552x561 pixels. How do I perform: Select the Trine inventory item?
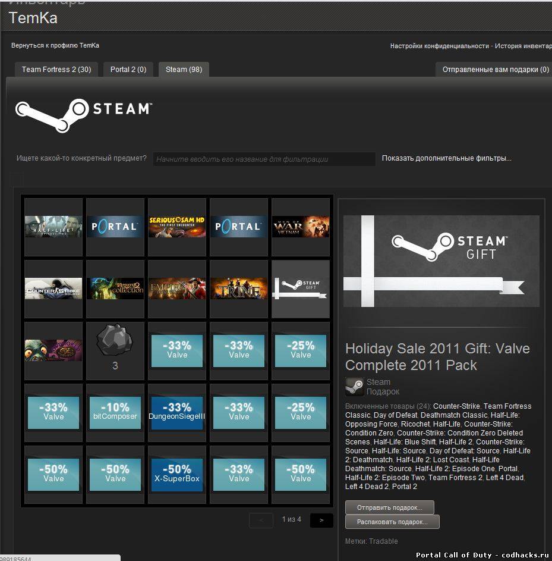[x=239, y=289]
